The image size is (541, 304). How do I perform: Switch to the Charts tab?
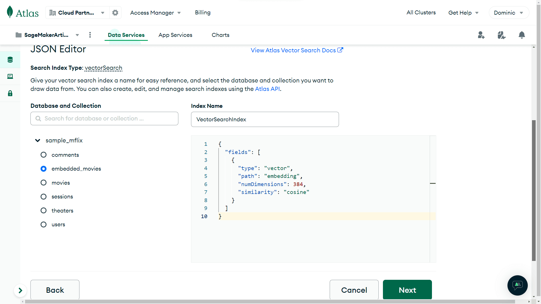tap(220, 35)
